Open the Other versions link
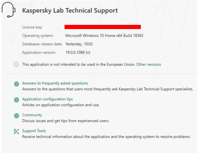Image resolution: width=197 pixels, height=153 pixels. [149, 64]
